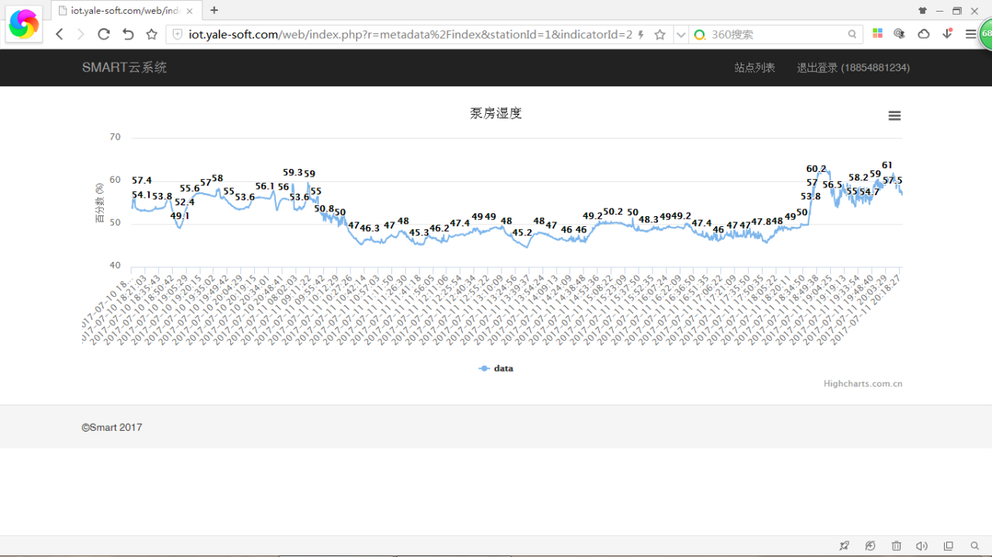
Task: Open the Highcharts.com.cn credit link
Action: point(863,383)
